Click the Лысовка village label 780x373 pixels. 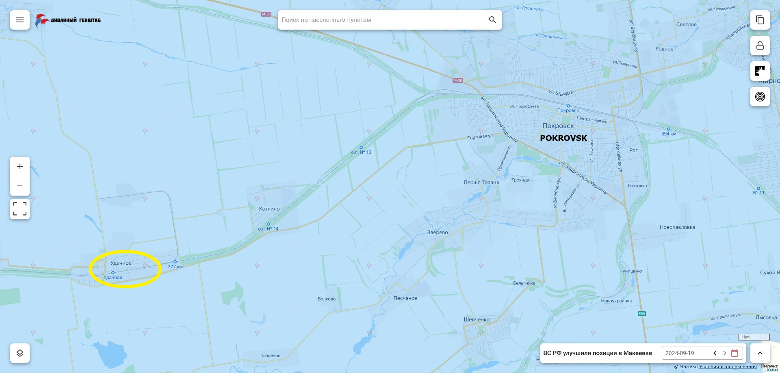[x=766, y=318]
